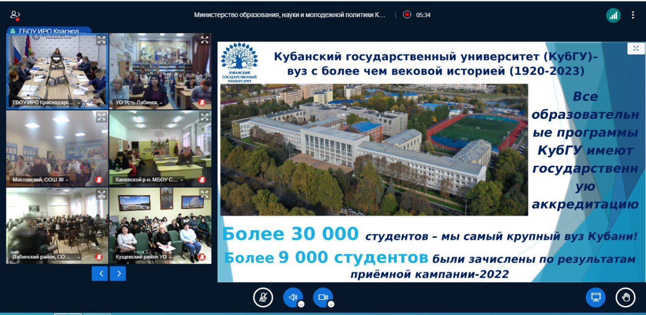Expand the ГБОУ ИРО Краснодарс video tile

101,39
